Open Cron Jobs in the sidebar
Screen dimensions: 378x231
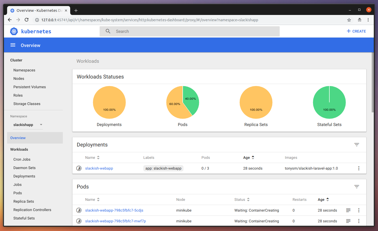pyautogui.click(x=22, y=159)
